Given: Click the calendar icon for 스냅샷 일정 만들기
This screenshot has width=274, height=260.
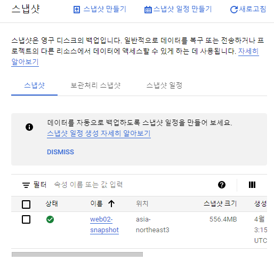Looking at the screenshot, I should click(x=148, y=10).
